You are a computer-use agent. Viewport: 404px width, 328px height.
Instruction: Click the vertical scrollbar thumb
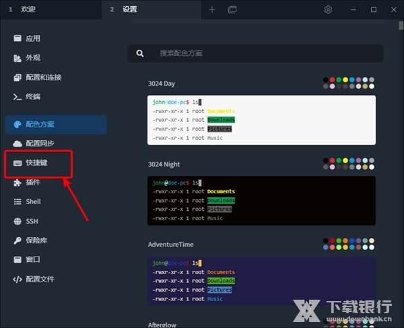tap(401, 26)
